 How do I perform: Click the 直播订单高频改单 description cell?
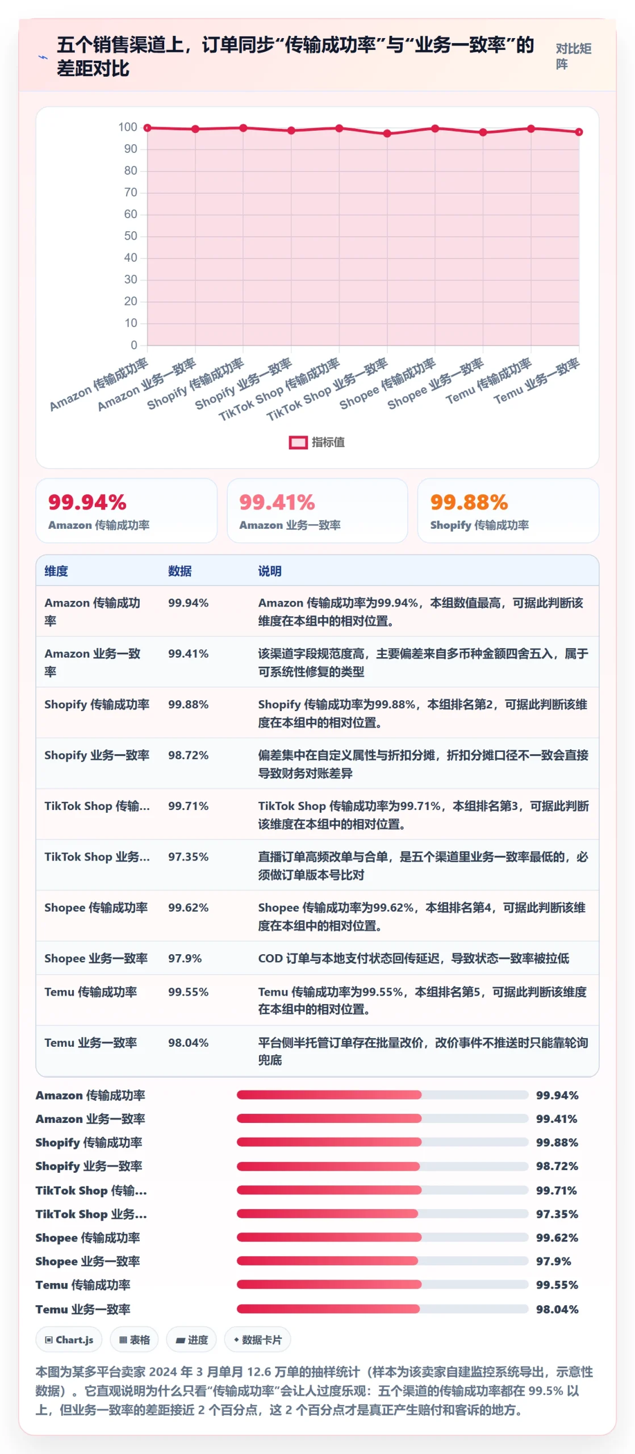[x=423, y=866]
